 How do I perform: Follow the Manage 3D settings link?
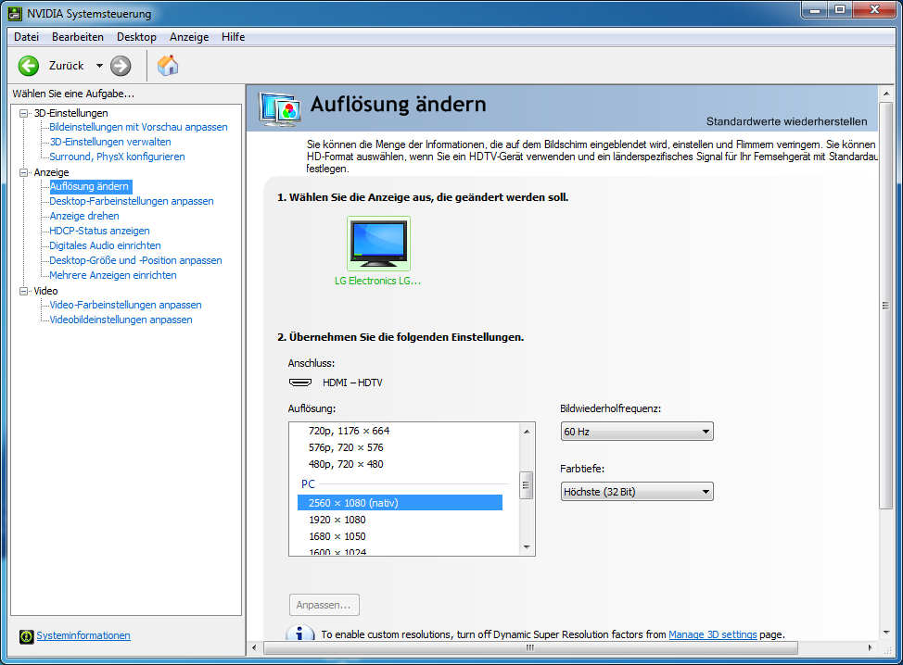pyautogui.click(x=712, y=634)
